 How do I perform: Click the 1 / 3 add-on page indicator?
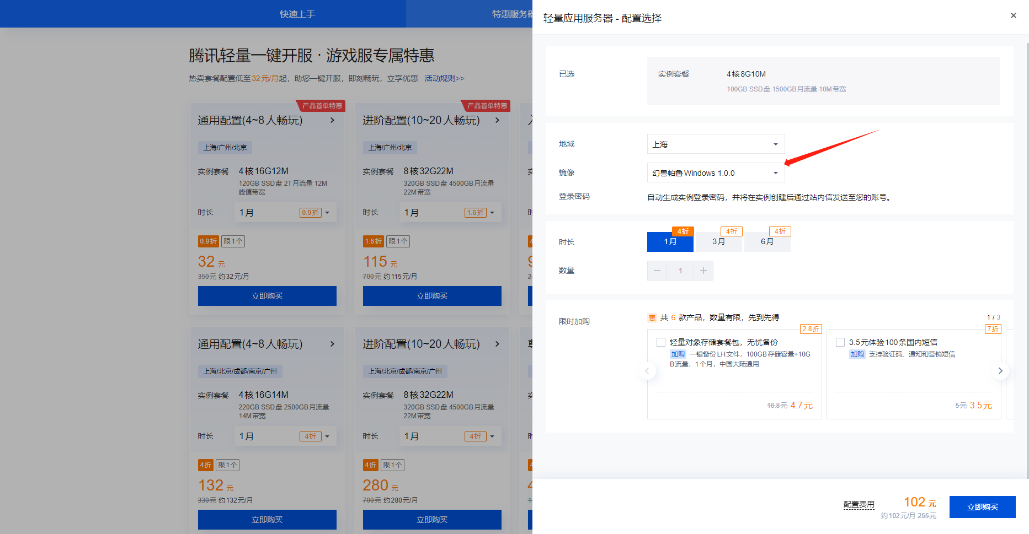coord(993,317)
